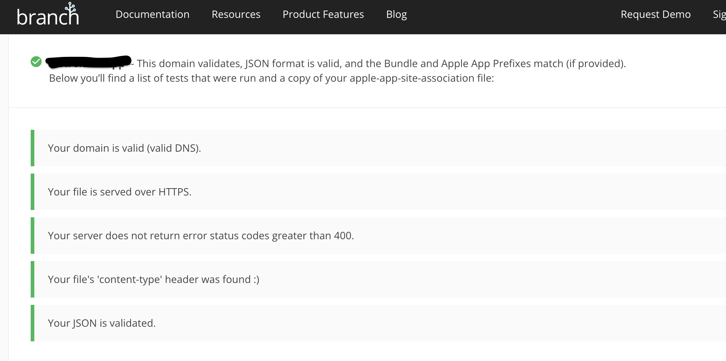The width and height of the screenshot is (726, 361).
Task: Select the 'Your JSON is validated.' text
Action: 102,323
